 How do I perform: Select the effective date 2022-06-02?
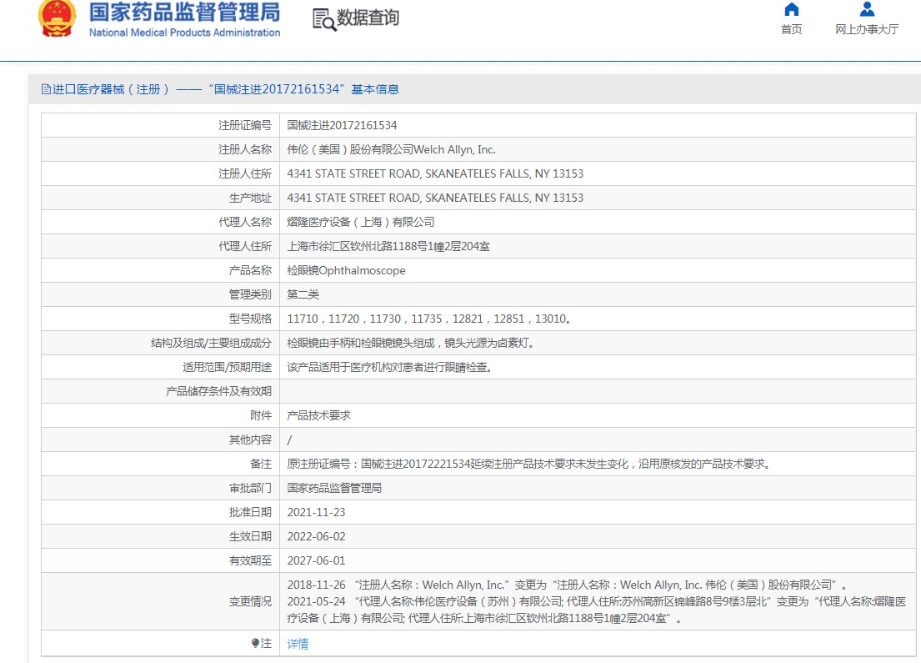point(316,536)
